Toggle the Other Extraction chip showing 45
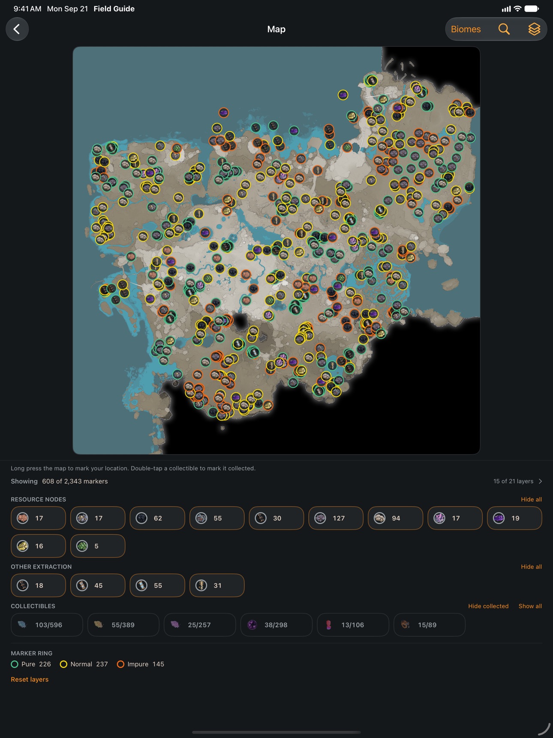 pos(98,586)
